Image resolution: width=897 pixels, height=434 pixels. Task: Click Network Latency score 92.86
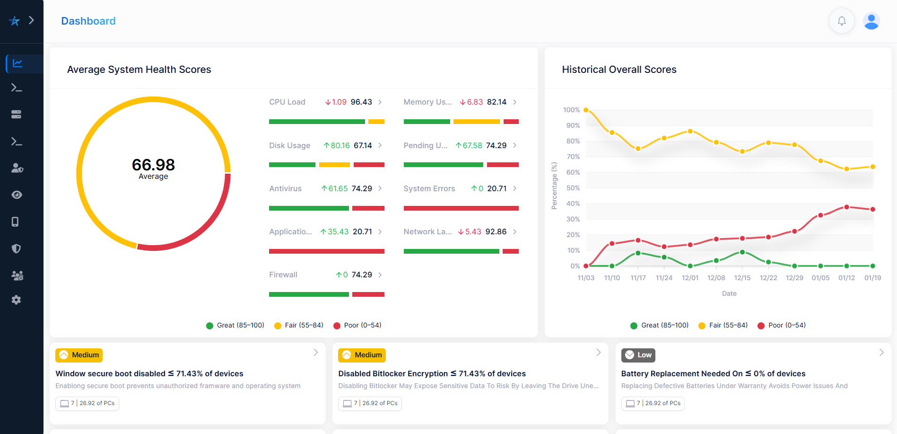(496, 231)
